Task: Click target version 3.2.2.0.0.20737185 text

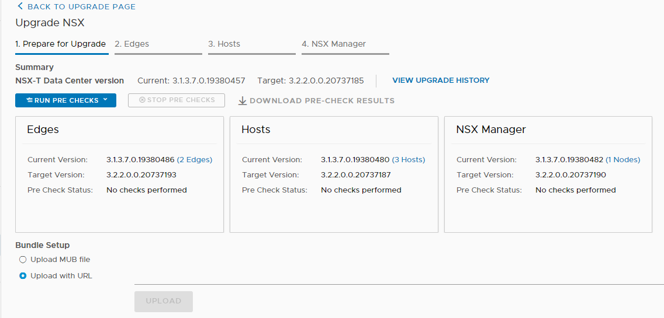Action: coord(326,81)
